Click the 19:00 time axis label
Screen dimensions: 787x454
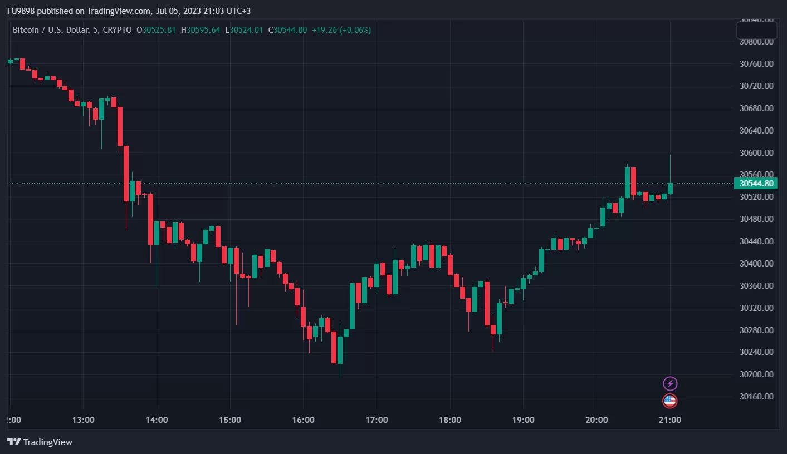[523, 420]
